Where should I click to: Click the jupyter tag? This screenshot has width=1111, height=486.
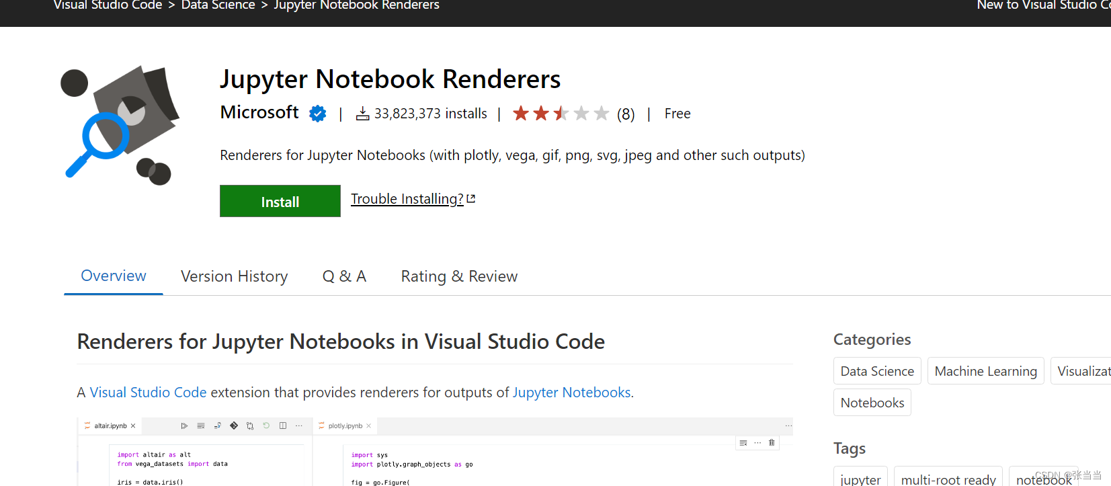(x=860, y=477)
